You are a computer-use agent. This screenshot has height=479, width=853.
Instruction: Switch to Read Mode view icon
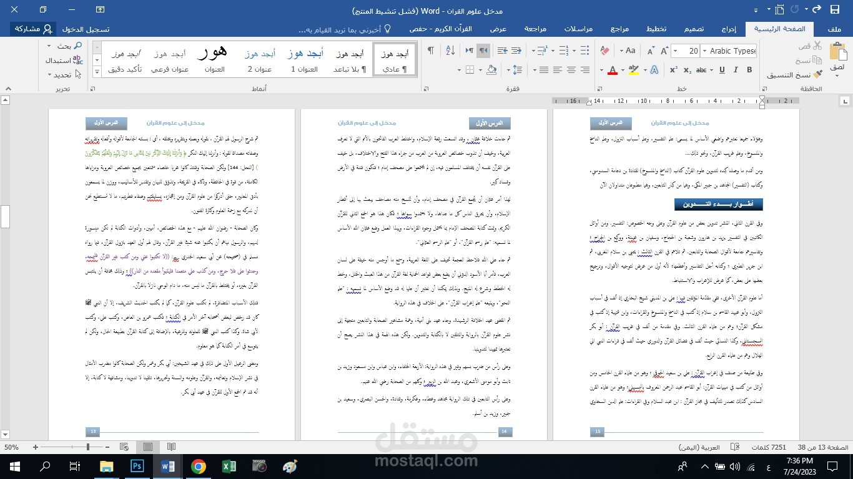(x=171, y=447)
